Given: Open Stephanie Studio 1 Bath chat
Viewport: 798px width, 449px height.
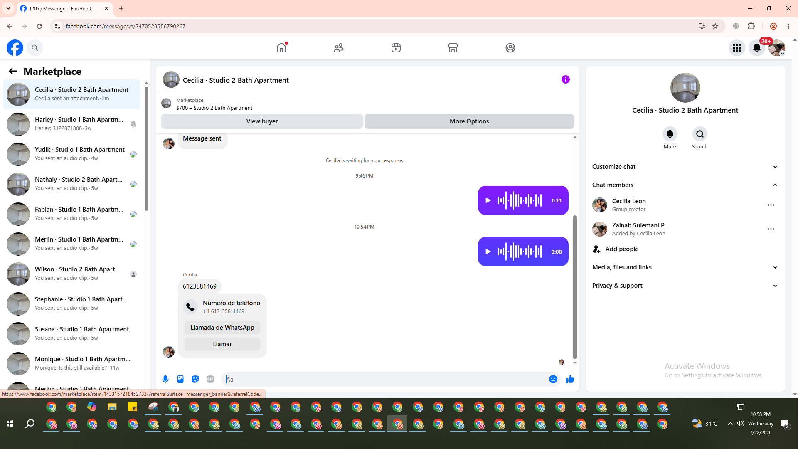Looking at the screenshot, I should tap(71, 304).
